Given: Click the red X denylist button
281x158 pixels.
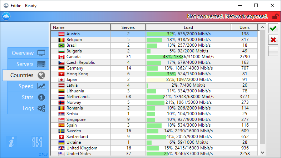Looking at the screenshot, I should (x=273, y=40).
